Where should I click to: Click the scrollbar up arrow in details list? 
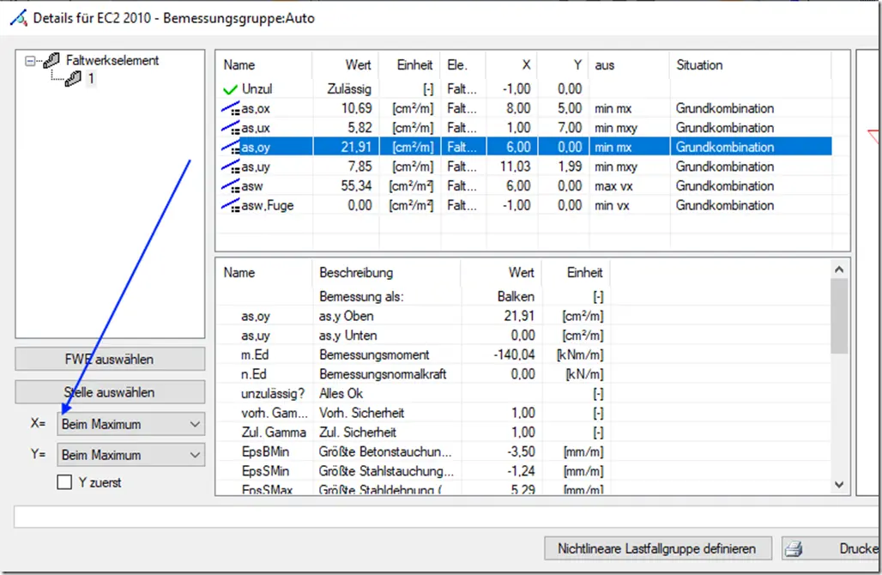pyautogui.click(x=839, y=269)
